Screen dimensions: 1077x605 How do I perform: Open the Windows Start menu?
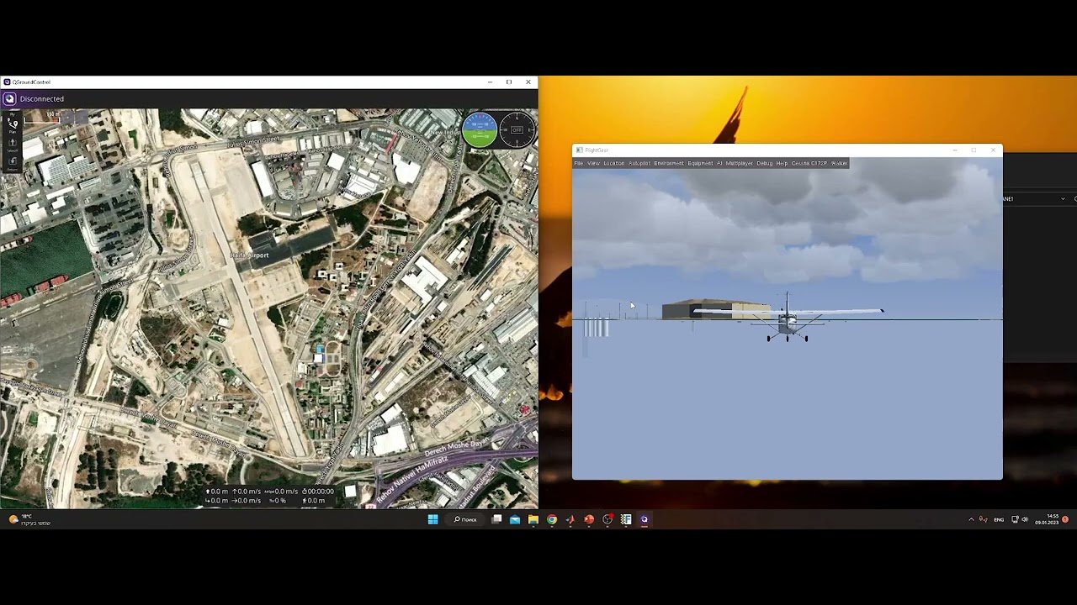point(432,519)
